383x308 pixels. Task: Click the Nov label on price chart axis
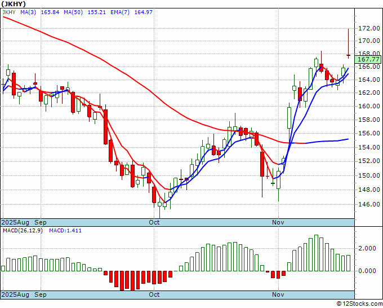coord(278,222)
